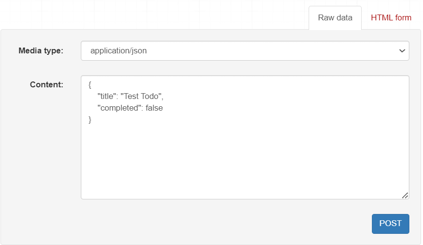Viewport: 423px width, 245px height.
Task: Click the Content label
Action: coord(47,84)
